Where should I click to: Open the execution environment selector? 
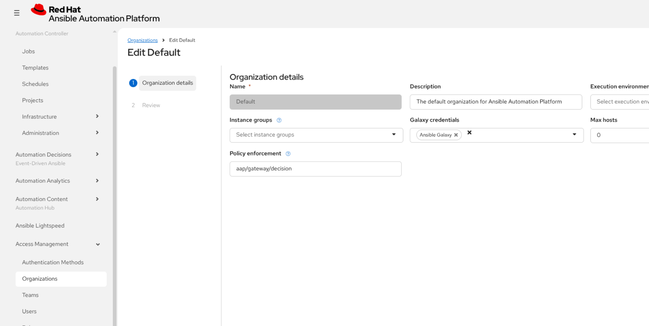tap(620, 102)
